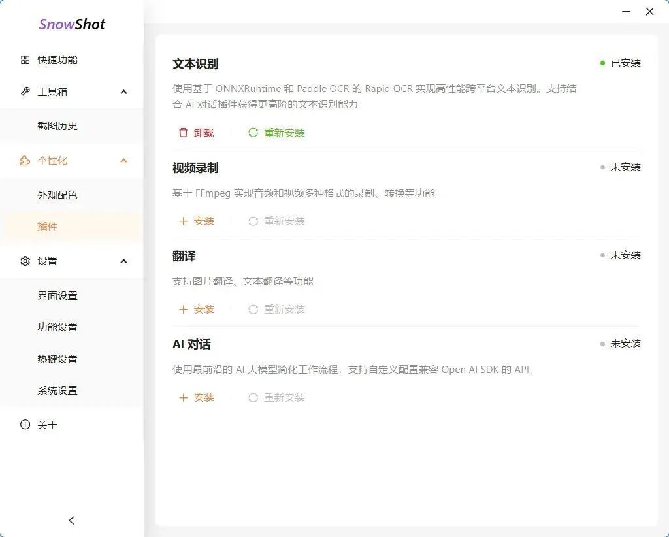Screen dimensions: 669x537
Task: Collapse the 工具箱 section chevron
Action: coord(123,92)
